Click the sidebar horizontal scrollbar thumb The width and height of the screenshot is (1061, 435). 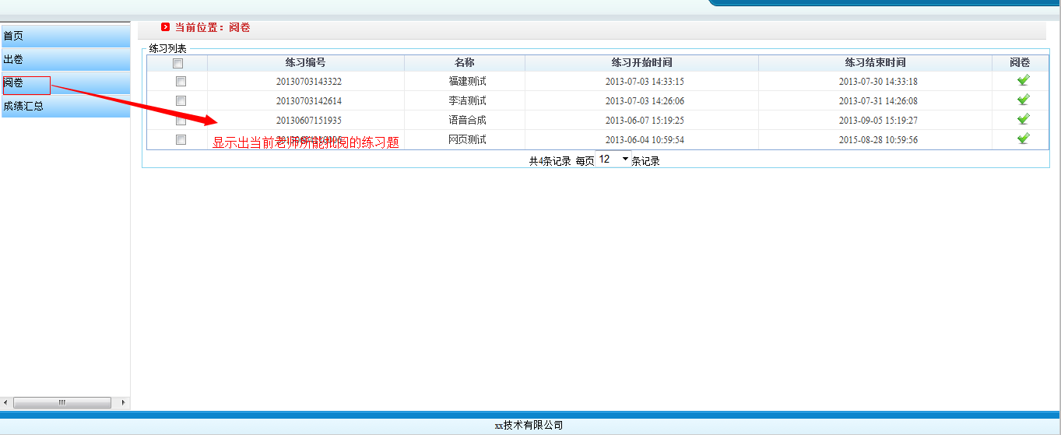click(62, 402)
